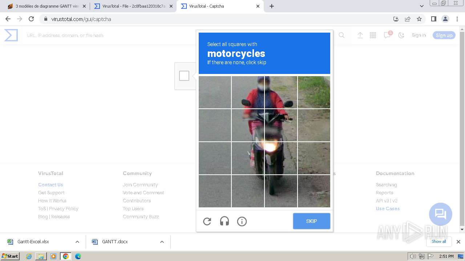465x261 pixels.
Task: Launch Internet Explorer from taskbar
Action: [x=29, y=256]
